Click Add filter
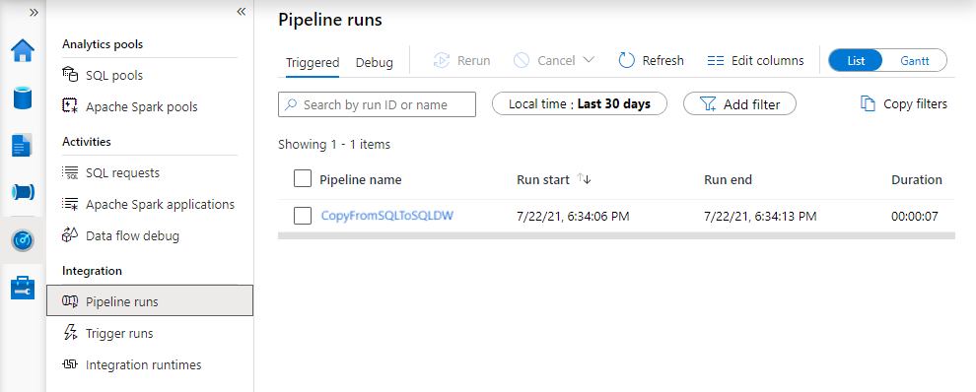Image resolution: width=976 pixels, height=392 pixels. pos(739,104)
